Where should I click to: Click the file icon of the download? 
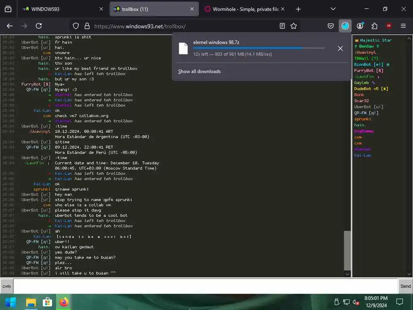(184, 48)
